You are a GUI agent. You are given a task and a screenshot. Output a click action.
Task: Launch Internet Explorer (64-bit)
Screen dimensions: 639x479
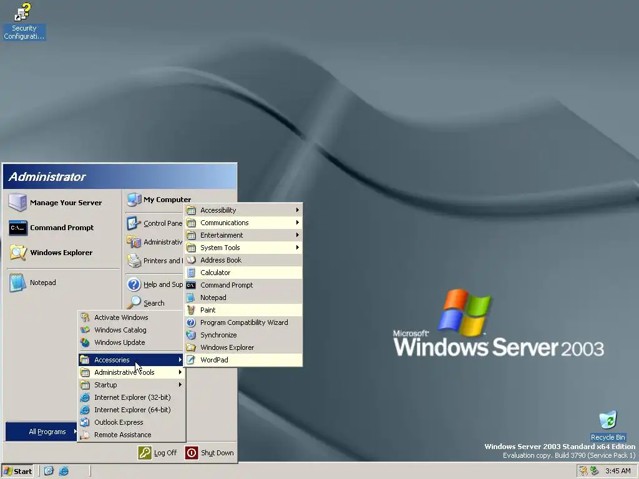coord(131,410)
